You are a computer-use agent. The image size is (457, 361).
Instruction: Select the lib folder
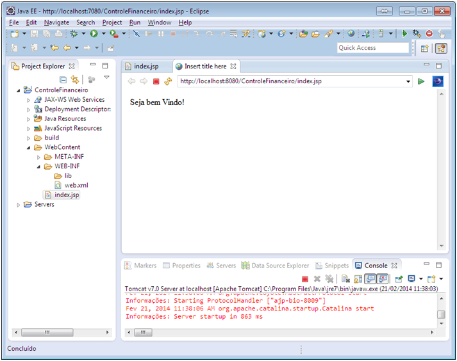[68, 176]
